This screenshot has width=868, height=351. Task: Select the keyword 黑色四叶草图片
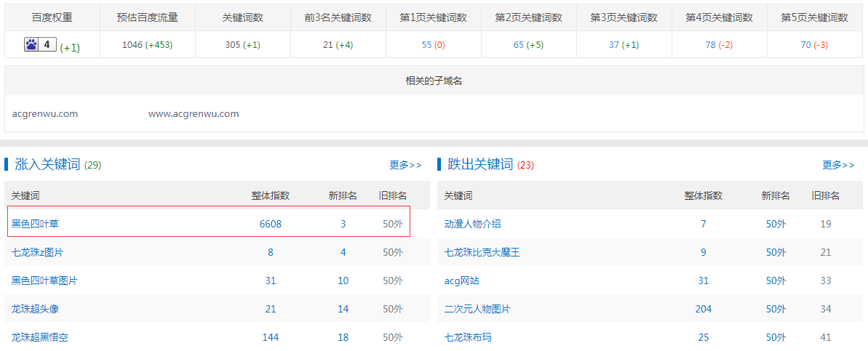(x=44, y=281)
